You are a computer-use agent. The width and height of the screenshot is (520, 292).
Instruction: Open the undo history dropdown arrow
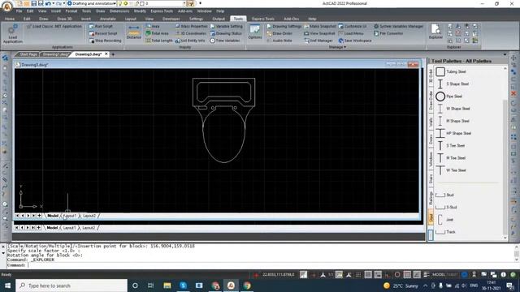tap(54, 3)
